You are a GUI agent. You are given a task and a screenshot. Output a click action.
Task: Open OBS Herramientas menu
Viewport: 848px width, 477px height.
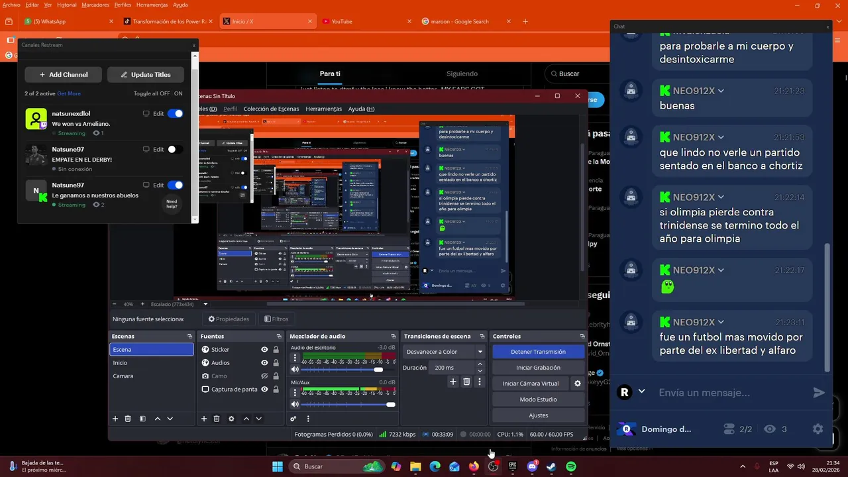[x=324, y=109]
